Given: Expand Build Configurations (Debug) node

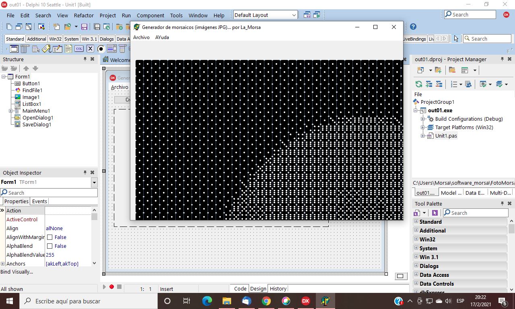Looking at the screenshot, I should [423, 119].
